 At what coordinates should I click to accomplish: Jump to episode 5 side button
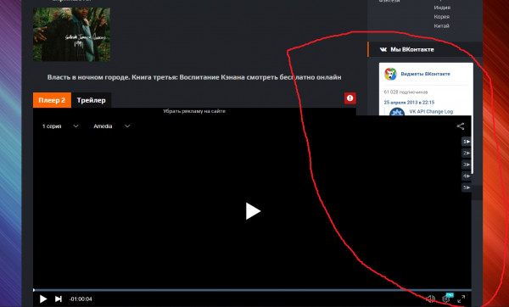[467, 187]
